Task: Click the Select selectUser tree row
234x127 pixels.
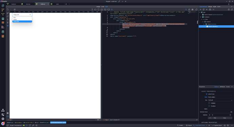Action: click(x=216, y=26)
